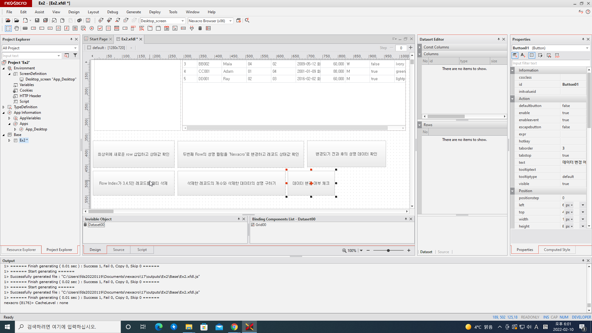Screen dimensions: 592x333
Task: Collapse the Information property group
Action: click(x=512, y=70)
